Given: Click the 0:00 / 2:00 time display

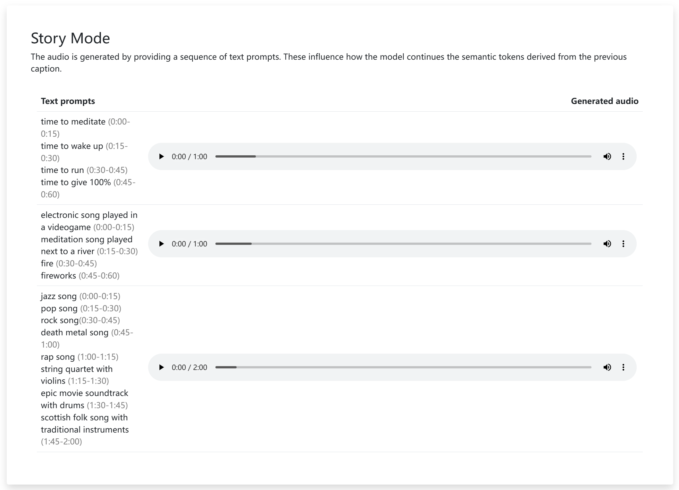Looking at the screenshot, I should (189, 367).
